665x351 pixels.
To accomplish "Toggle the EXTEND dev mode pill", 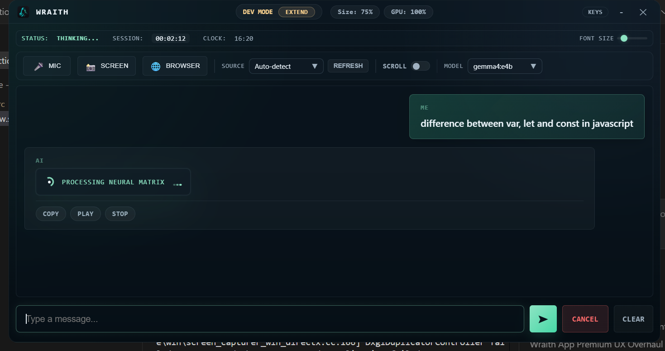I will [297, 12].
